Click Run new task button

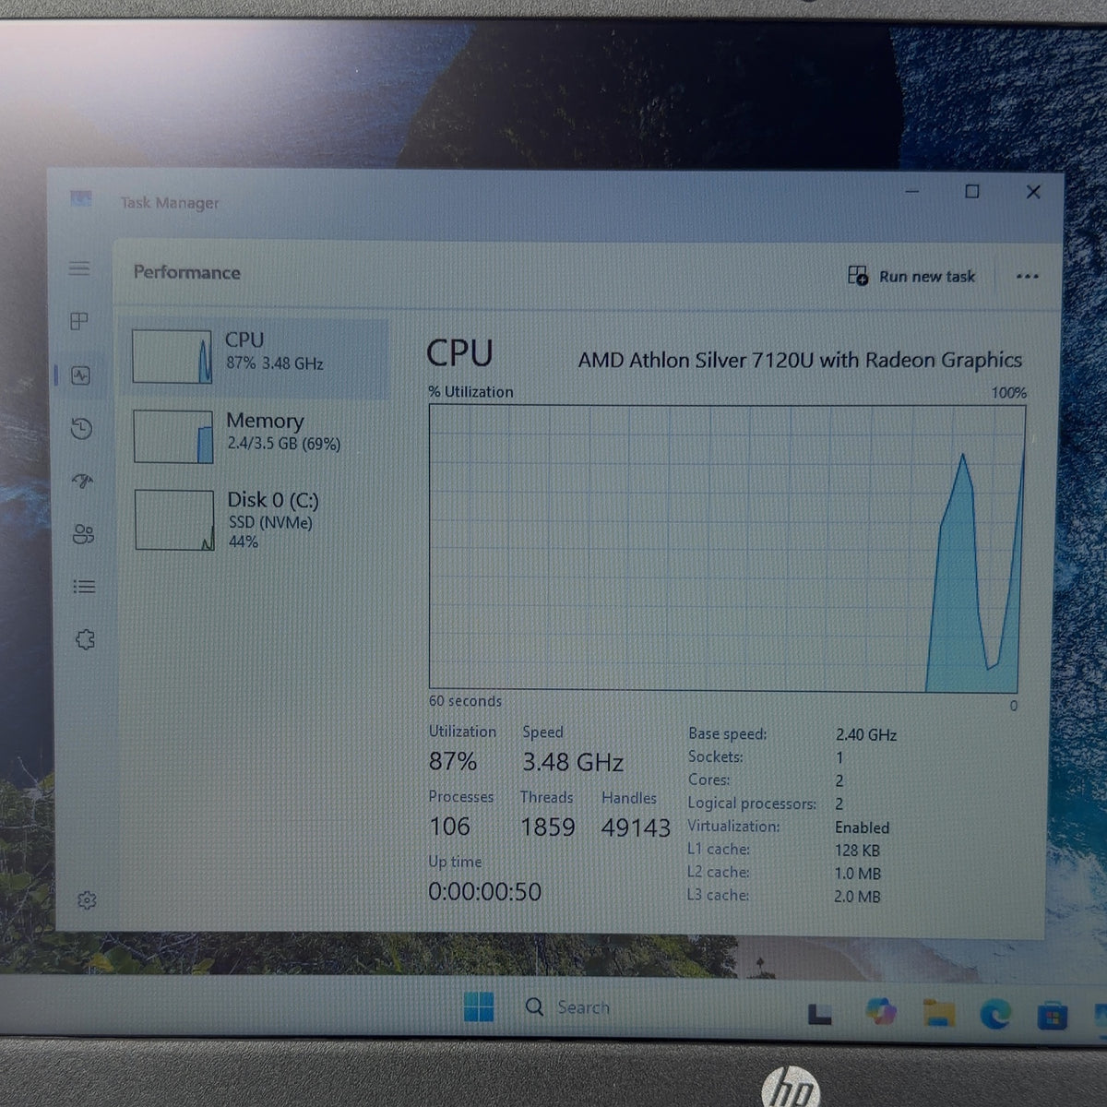pos(911,276)
